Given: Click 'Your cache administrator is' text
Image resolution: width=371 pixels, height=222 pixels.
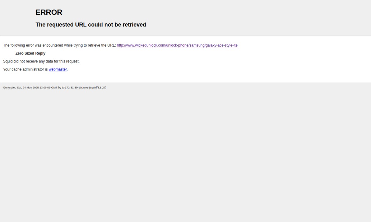Looking at the screenshot, I should (x=26, y=69).
